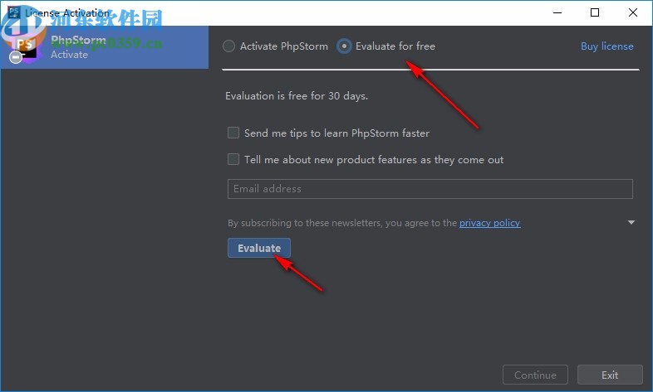Expand the newsletter details arrow
The width and height of the screenshot is (653, 392).
point(631,223)
